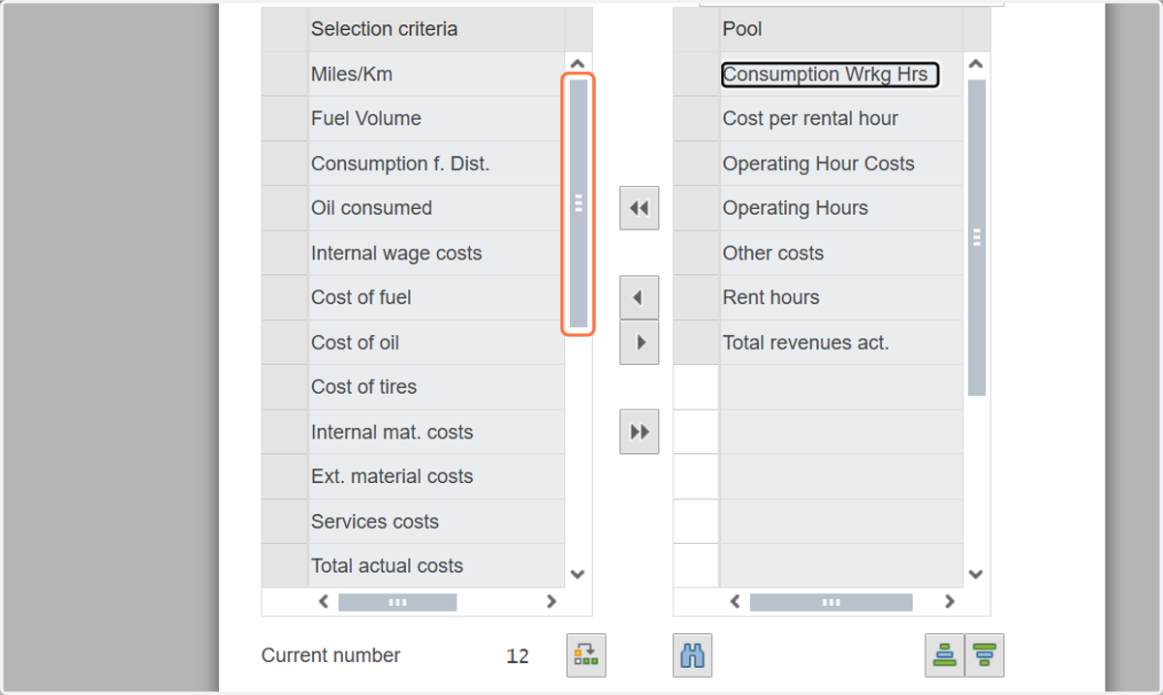This screenshot has height=695, width=1163.
Task: Click the single right arrow transfer button
Action: coord(639,342)
